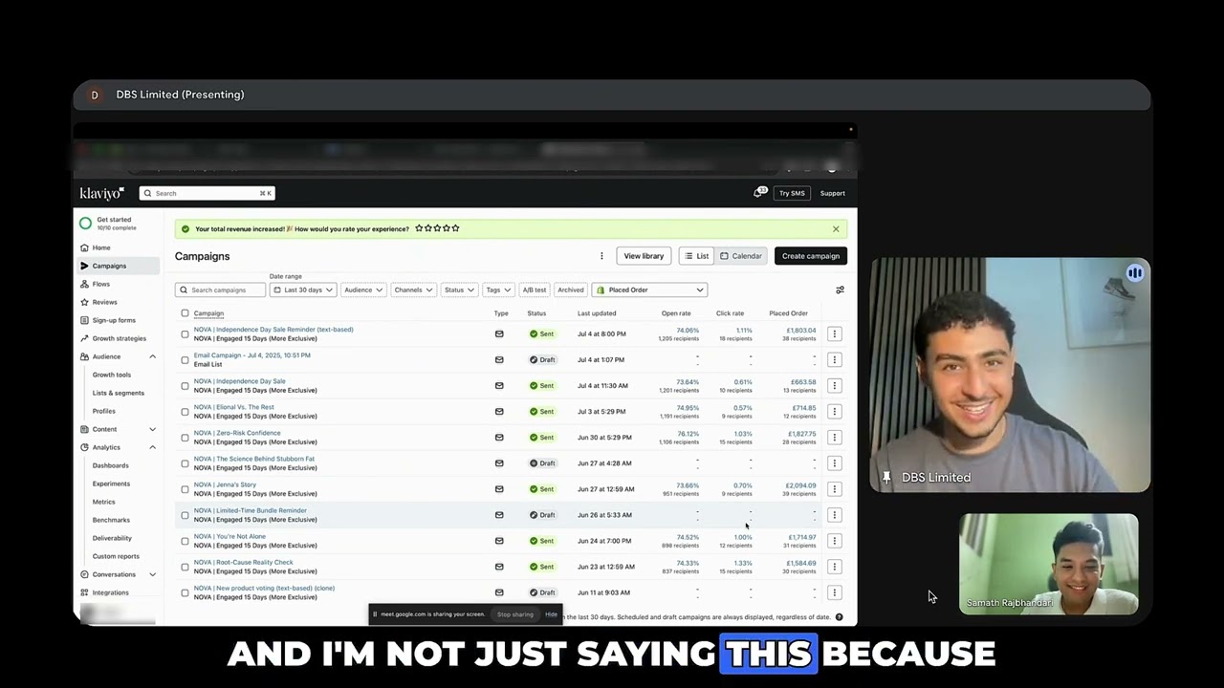Open Support link in header
The image size is (1224, 688).
832,193
